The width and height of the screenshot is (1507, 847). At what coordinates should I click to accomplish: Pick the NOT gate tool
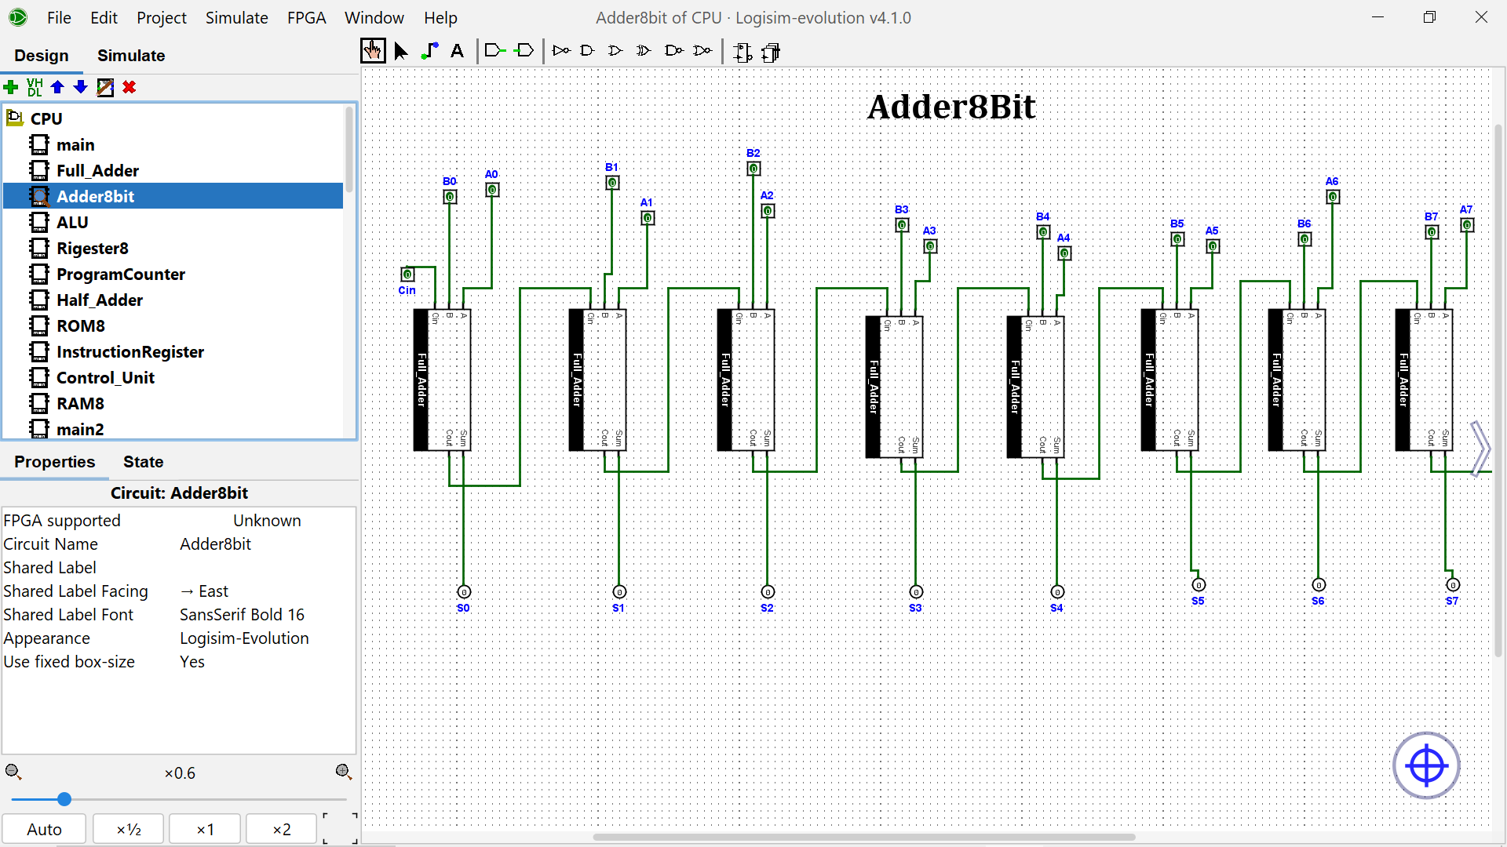(561, 51)
